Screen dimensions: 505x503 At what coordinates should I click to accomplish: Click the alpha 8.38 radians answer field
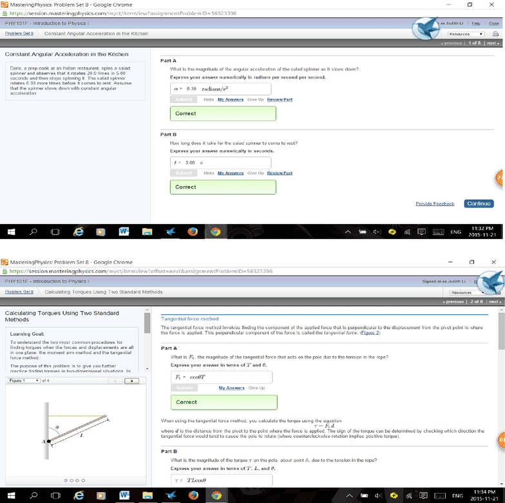pos(220,89)
